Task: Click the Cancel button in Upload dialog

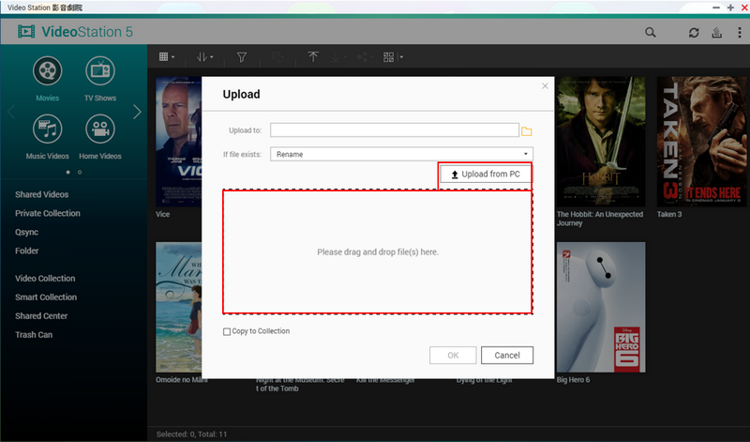Action: point(507,356)
